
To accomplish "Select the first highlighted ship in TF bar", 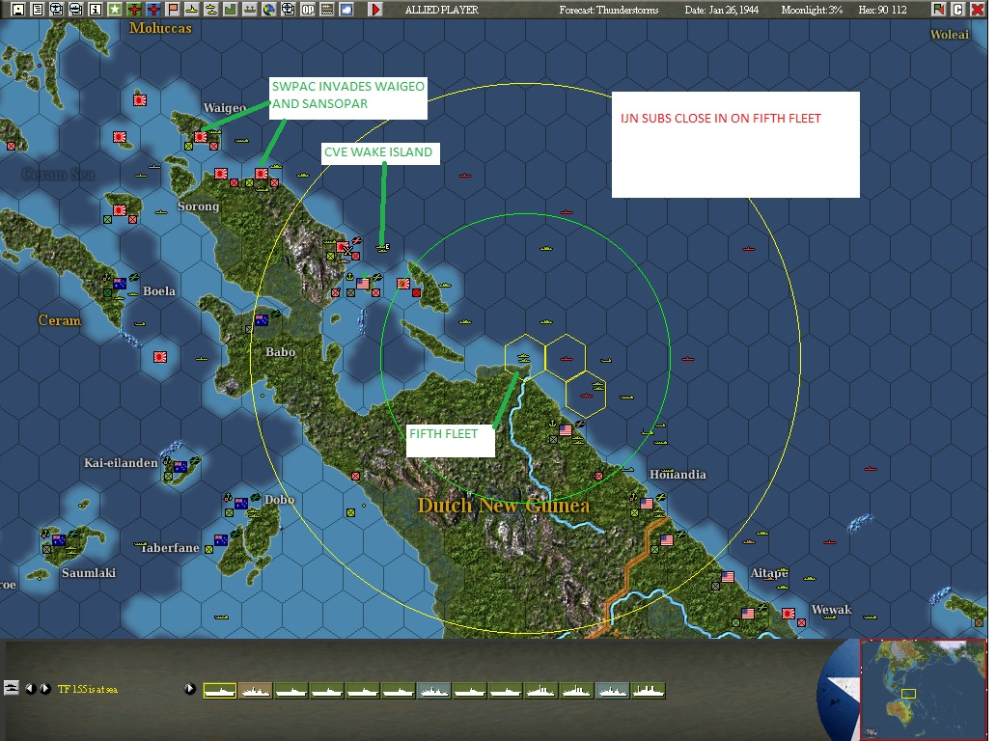I will pos(220,690).
